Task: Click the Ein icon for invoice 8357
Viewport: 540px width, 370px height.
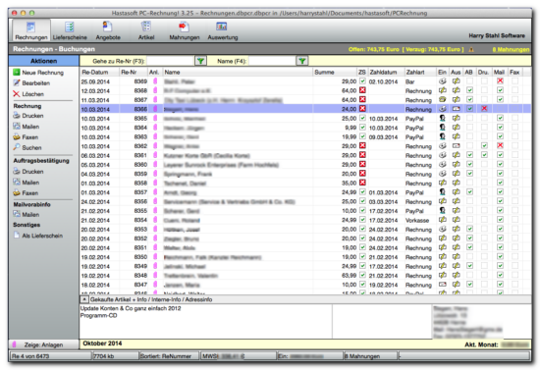Action: (443, 192)
